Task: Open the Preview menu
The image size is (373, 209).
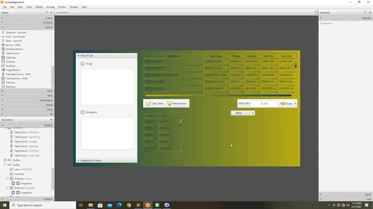Action: (62, 7)
